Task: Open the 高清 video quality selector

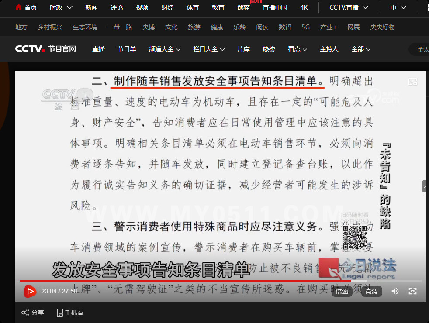Action: coord(371,291)
